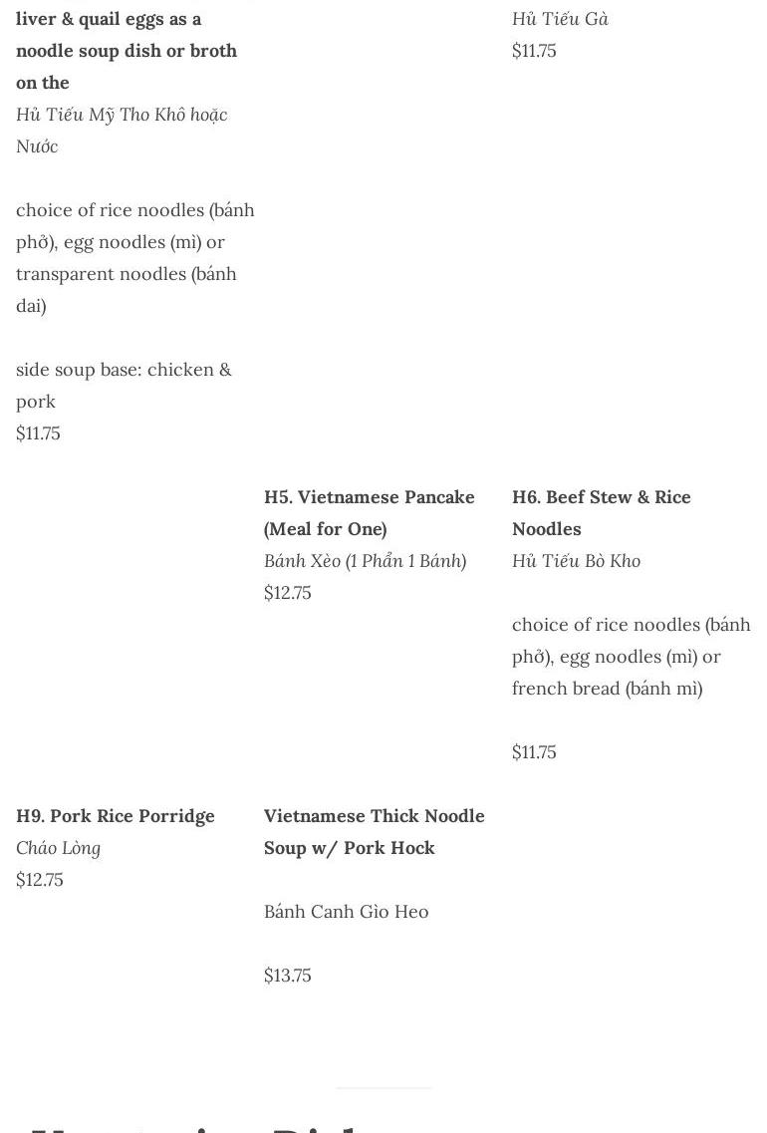Click the price below Hủ Tiếu Gà
Screen dimensions: 767x1133
click(534, 51)
